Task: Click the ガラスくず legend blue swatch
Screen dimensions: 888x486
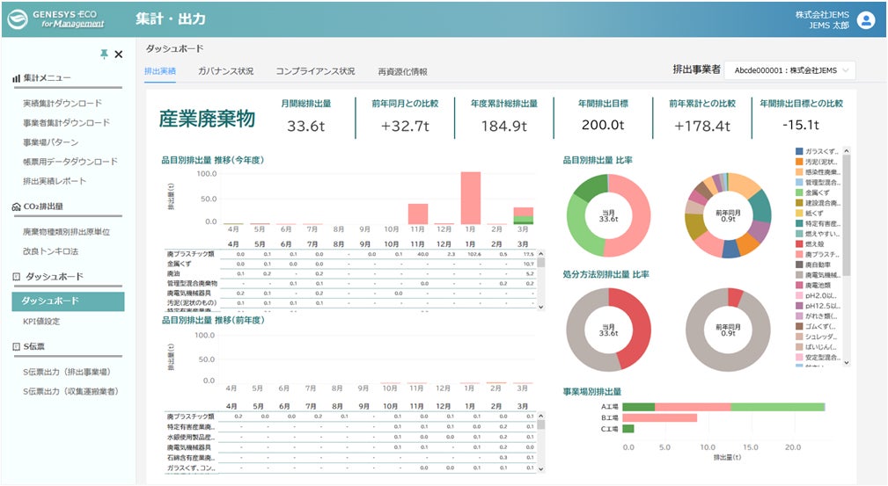Action: pos(799,151)
